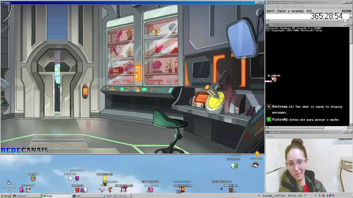This screenshot has height=198, width=353.
Task: Click the heart icon before lucao_reiis
Action: [259, 196]
